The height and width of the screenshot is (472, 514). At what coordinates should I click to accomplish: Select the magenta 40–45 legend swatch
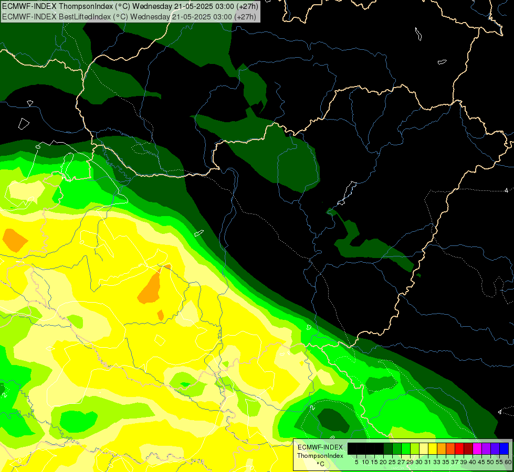click(477, 449)
